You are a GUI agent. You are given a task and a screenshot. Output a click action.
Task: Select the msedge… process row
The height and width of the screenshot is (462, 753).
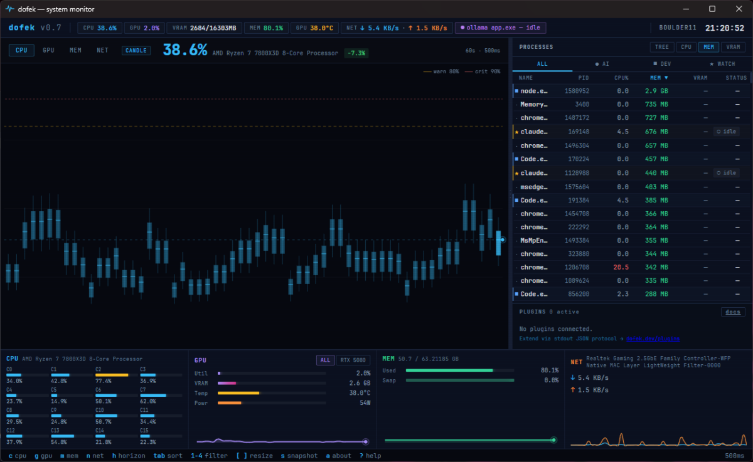click(x=631, y=187)
